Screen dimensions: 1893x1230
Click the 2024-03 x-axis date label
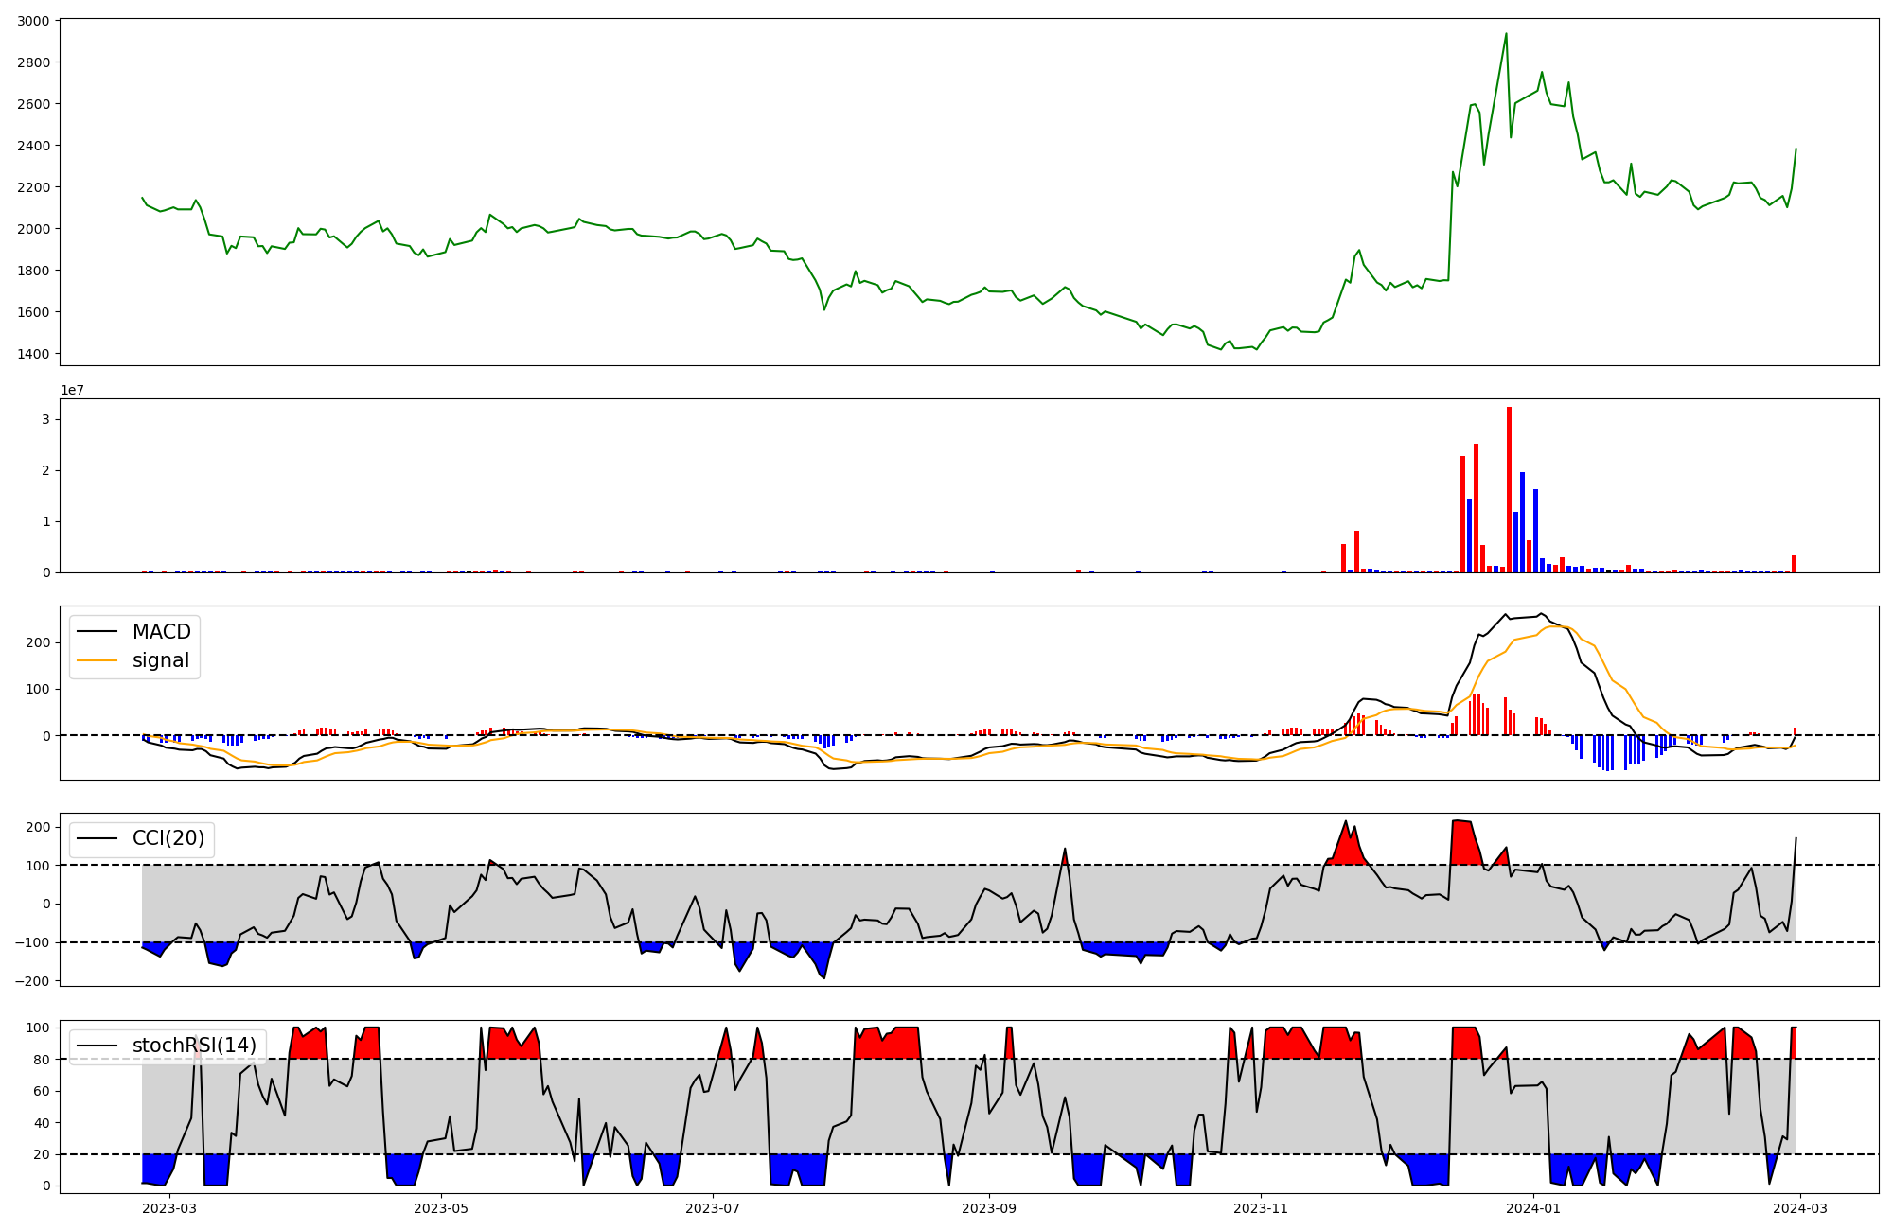coord(1798,1208)
